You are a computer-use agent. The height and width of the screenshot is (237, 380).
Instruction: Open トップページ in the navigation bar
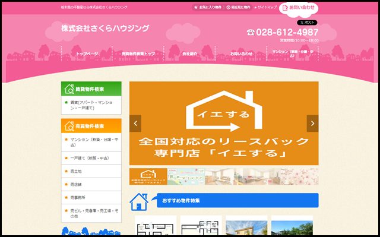coord(87,54)
